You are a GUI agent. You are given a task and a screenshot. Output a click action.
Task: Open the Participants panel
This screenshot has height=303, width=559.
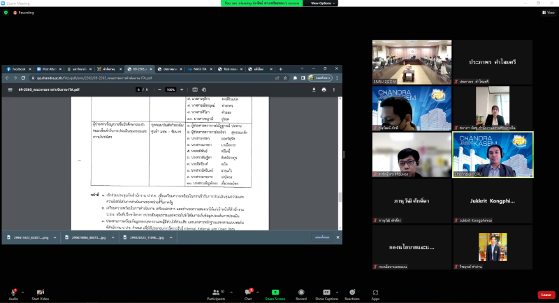point(216,292)
